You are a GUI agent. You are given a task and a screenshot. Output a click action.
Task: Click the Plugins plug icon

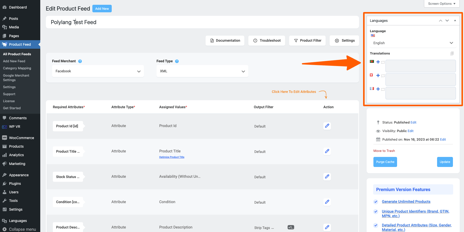click(x=5, y=184)
